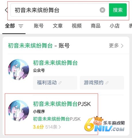Expand the 514条 reviews chevron
The width and height of the screenshot is (132, 138).
[53, 127]
